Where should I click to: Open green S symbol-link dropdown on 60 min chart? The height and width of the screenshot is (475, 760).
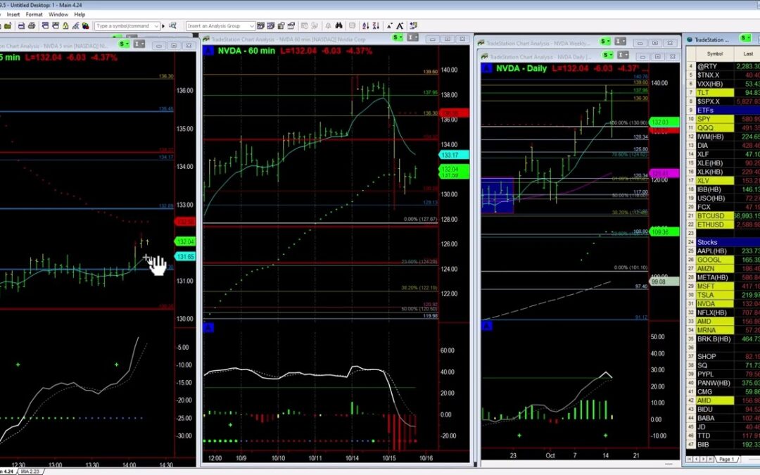398,37
